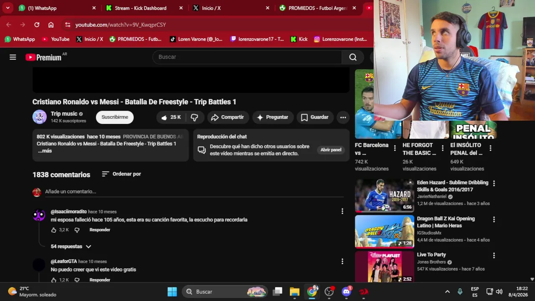Open lorenzovarone17 Twitch bookmark
This screenshot has width=535, height=301.
tap(257, 39)
